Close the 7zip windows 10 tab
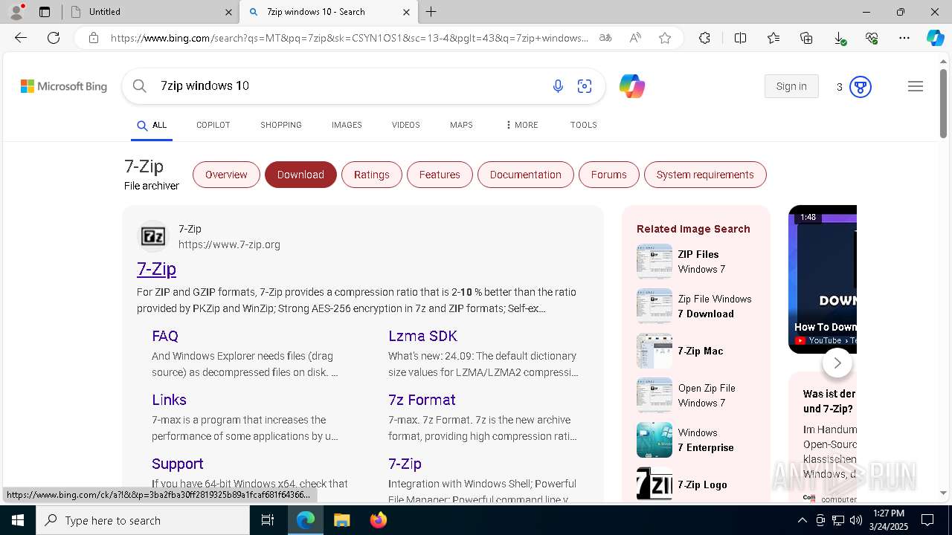Viewport: 952px width, 535px height. [406, 12]
